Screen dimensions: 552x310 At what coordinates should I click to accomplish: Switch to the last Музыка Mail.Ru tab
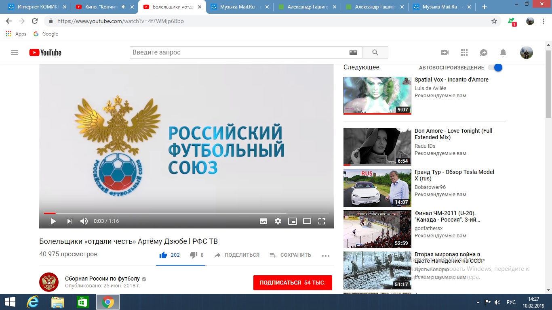441,7
